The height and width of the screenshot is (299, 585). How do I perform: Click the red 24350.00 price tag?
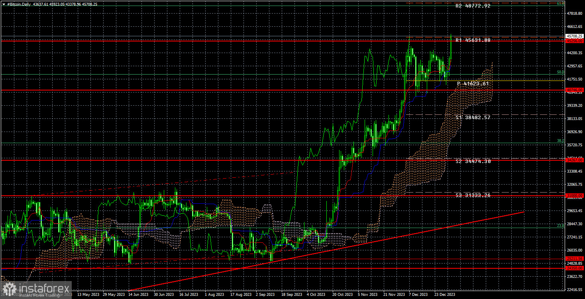575,268
